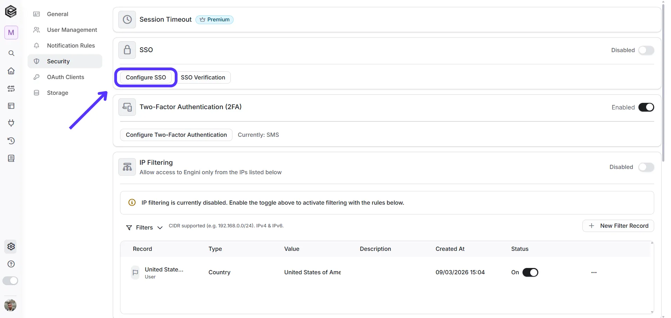
Task: Click the New Filter Record button
Action: (618, 226)
